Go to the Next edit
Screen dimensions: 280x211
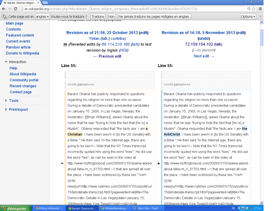click(x=204, y=56)
